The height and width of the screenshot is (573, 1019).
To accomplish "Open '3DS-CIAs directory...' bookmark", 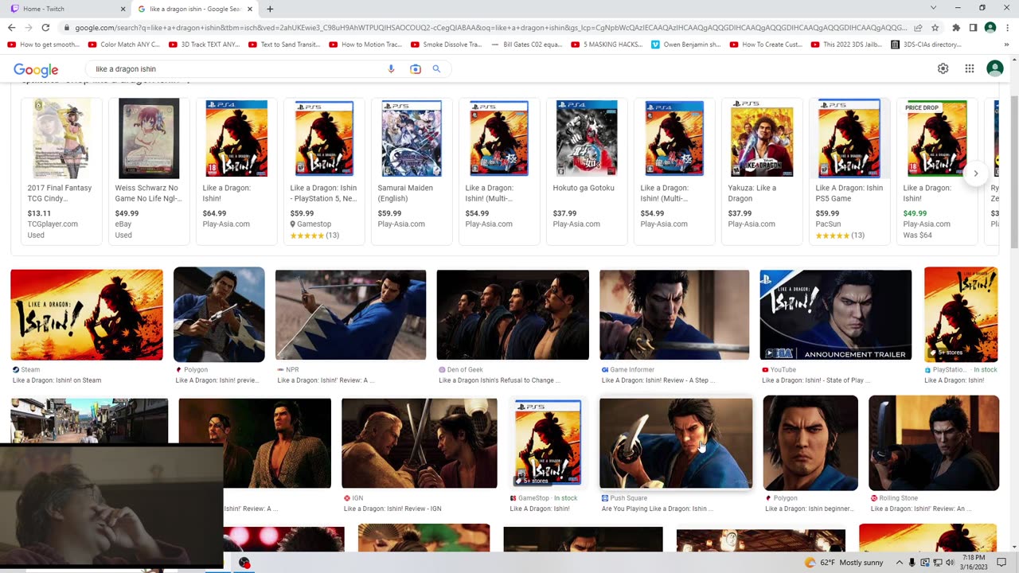I will coord(927,45).
